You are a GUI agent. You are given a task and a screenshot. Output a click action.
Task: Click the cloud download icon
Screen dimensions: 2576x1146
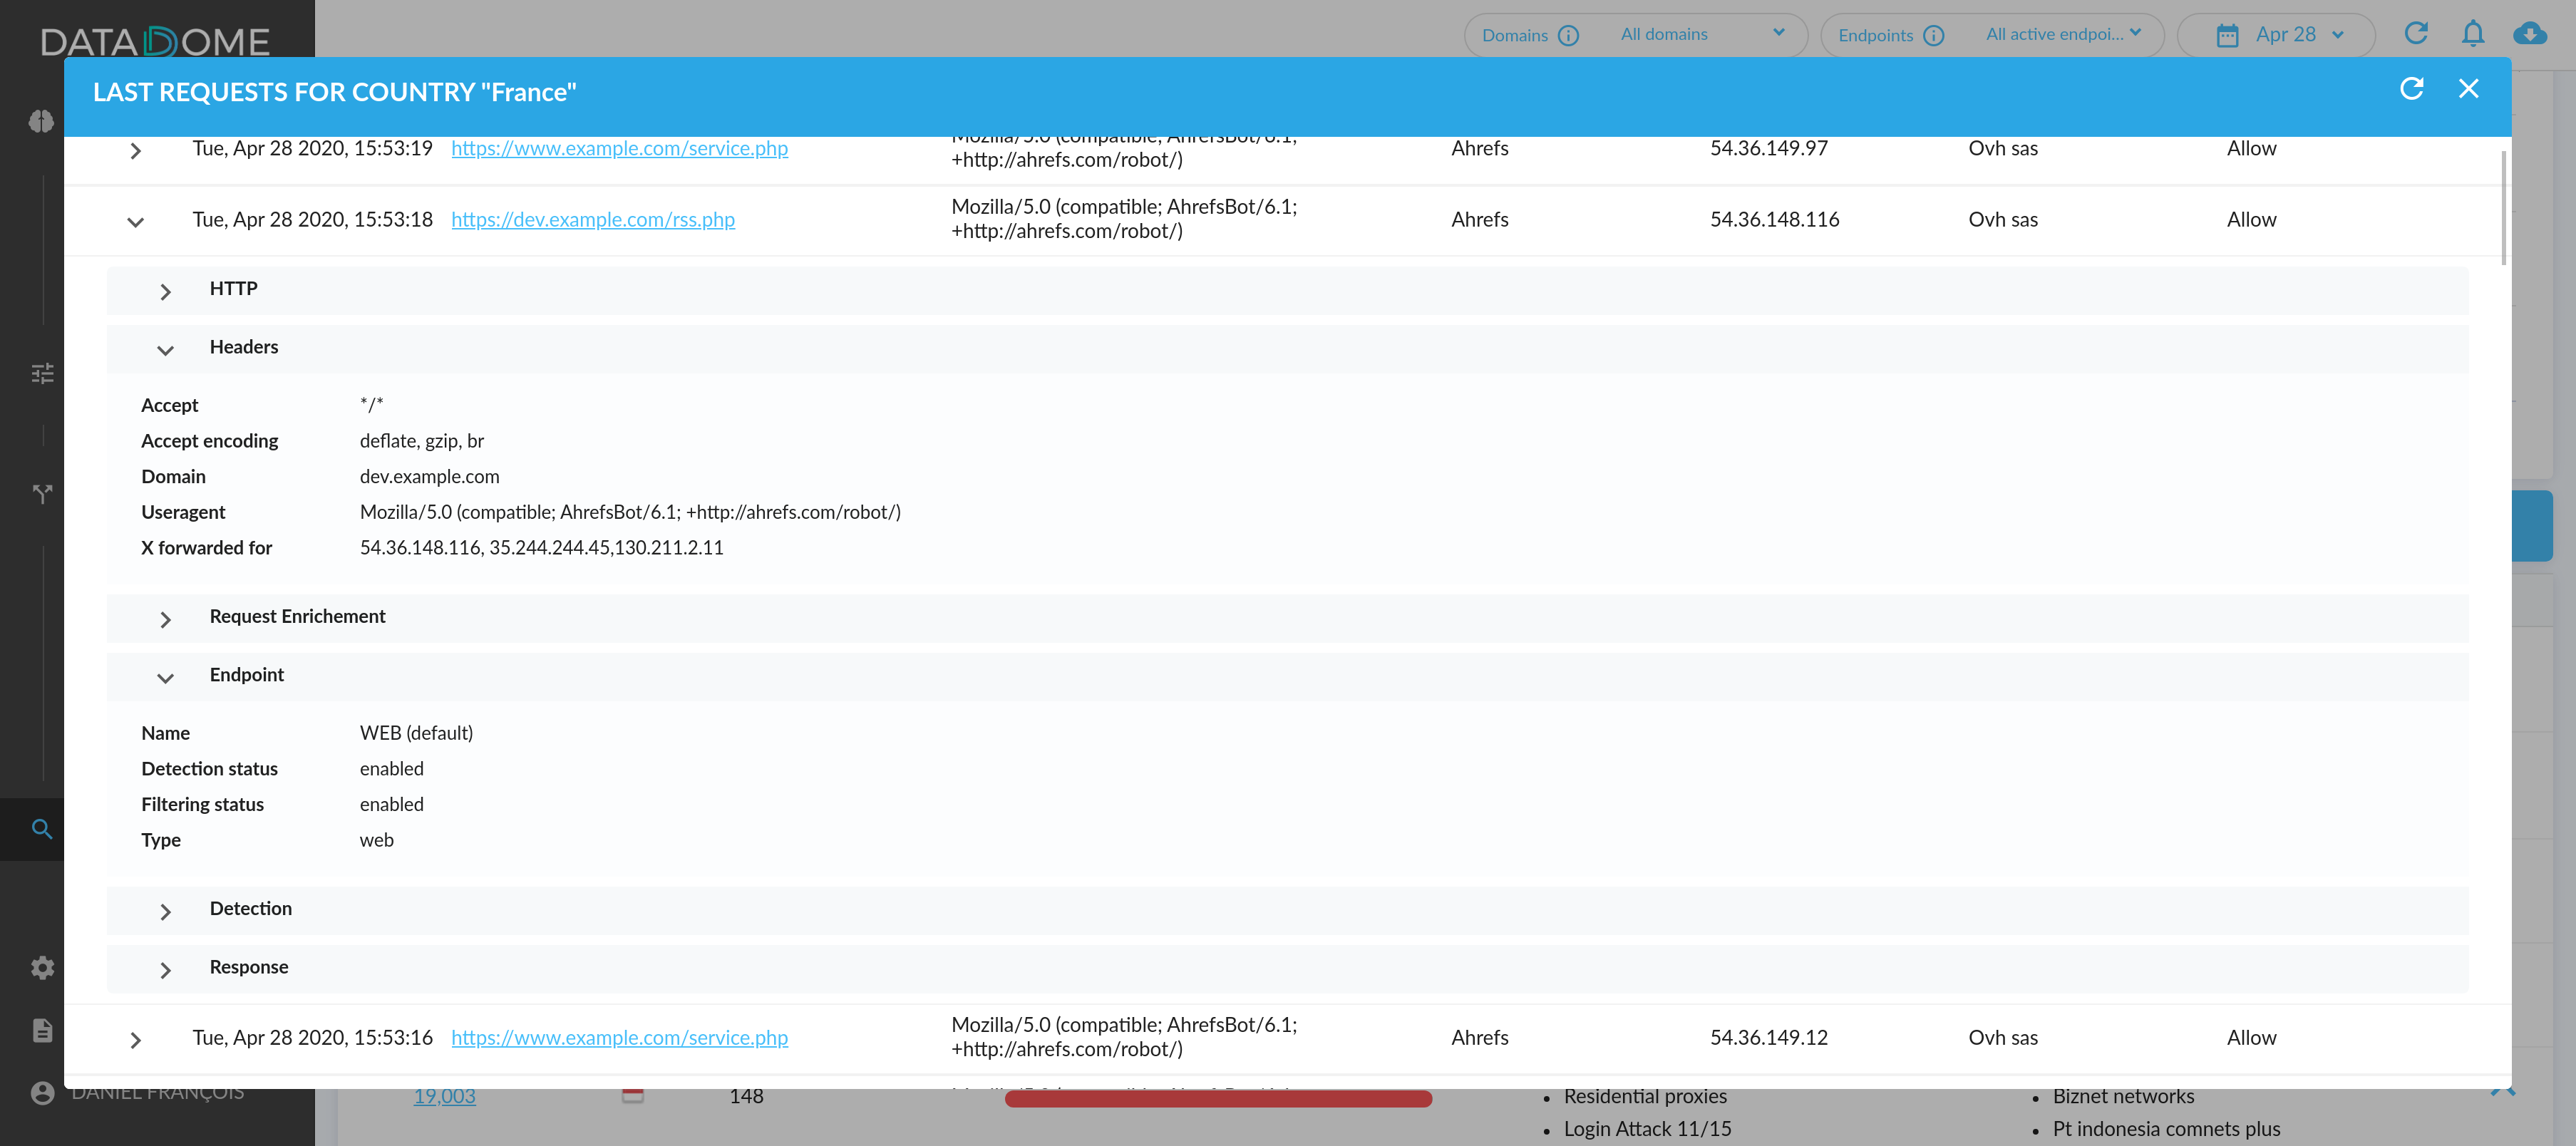(x=2529, y=34)
